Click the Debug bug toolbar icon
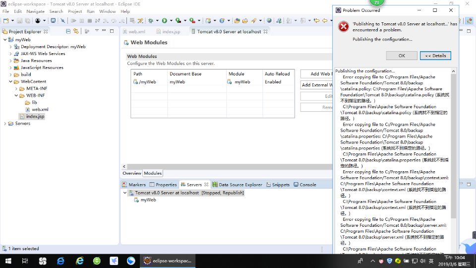 [151, 21]
